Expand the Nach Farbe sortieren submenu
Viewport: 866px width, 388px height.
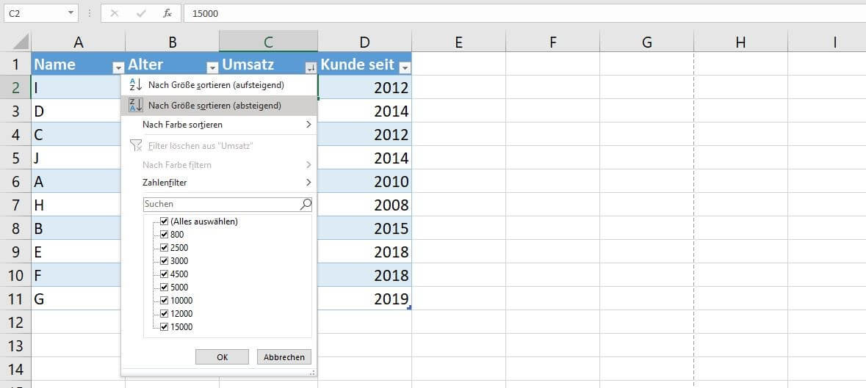(308, 125)
